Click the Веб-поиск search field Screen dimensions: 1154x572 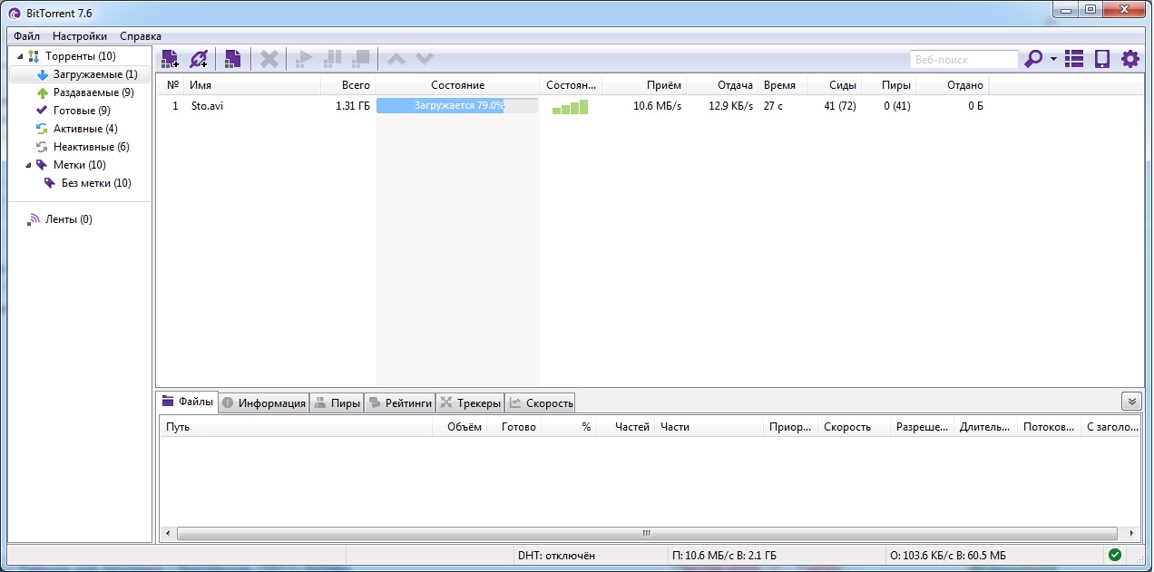pos(963,60)
